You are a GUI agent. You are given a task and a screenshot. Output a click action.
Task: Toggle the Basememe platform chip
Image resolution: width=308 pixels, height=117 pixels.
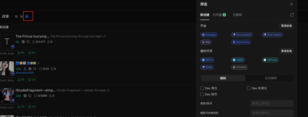point(241,42)
